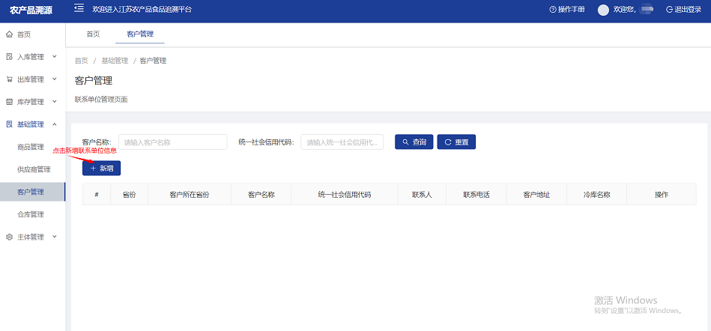Select 商品管理 in the sidebar
This screenshot has height=331, width=711.
31,147
